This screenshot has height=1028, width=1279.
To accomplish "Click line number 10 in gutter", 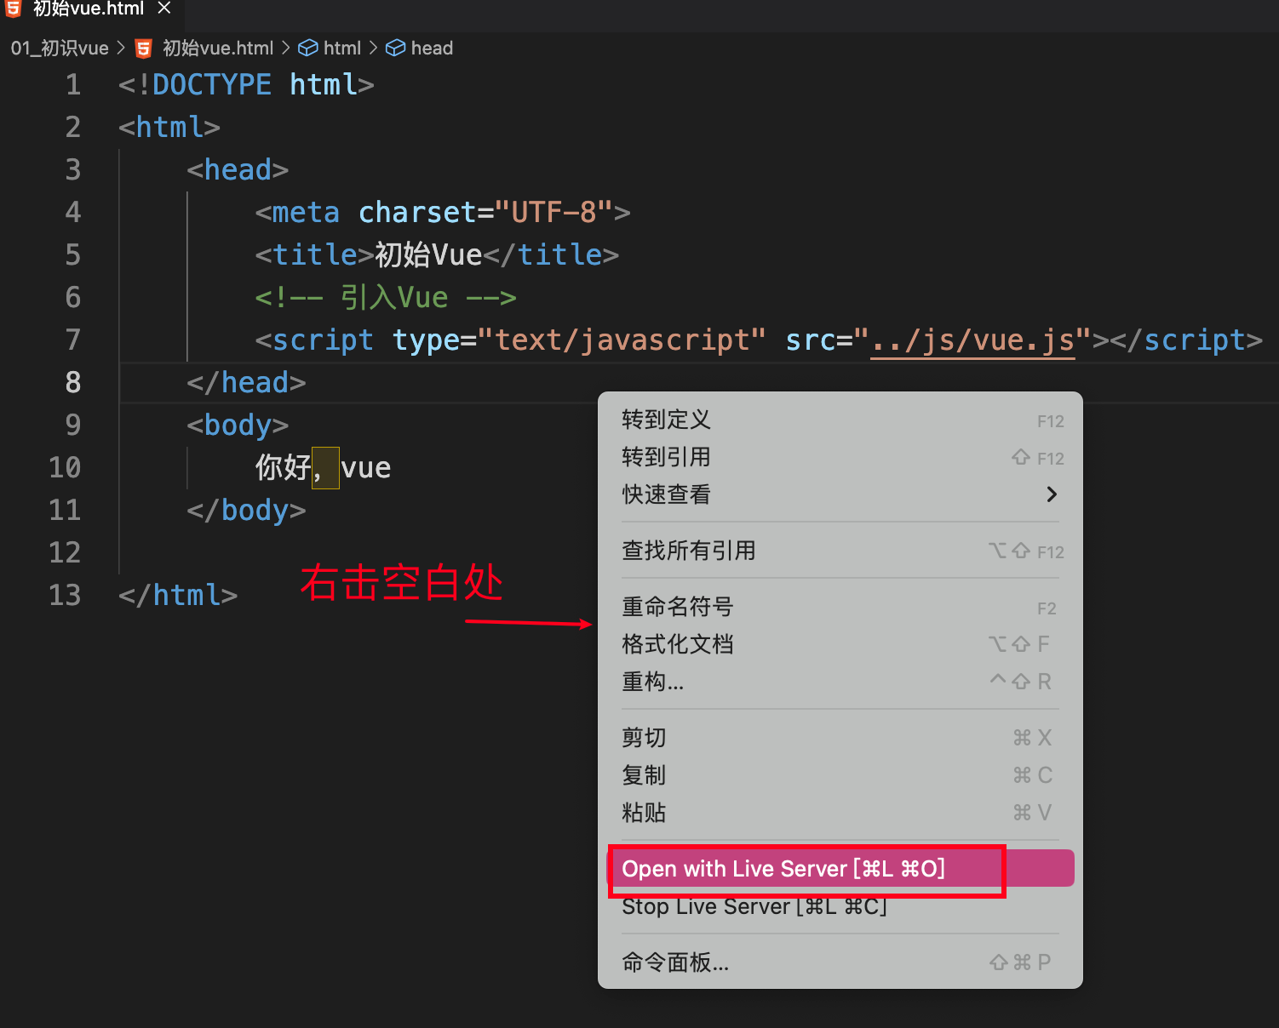I will coord(65,467).
